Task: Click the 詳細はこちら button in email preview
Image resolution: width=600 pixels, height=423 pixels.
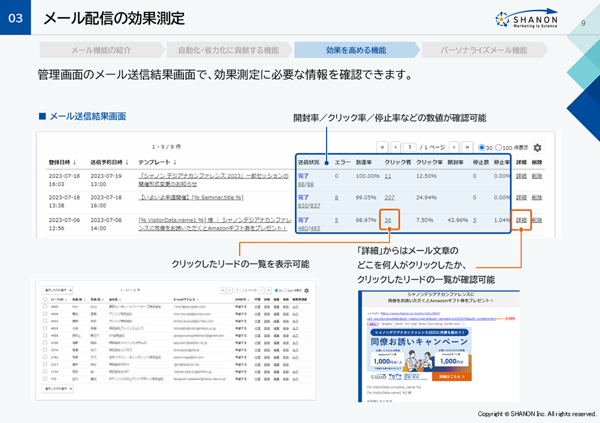Action: tap(452, 377)
